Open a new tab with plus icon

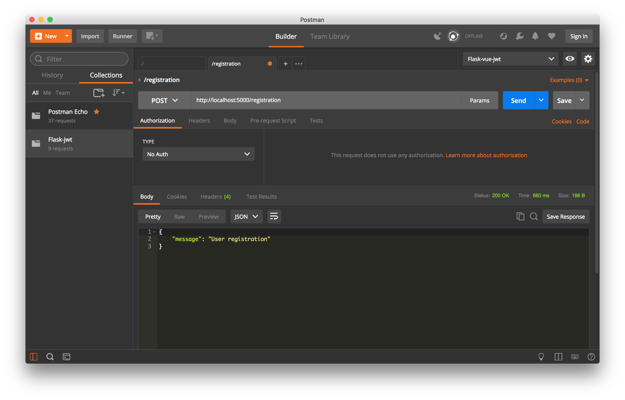point(285,63)
